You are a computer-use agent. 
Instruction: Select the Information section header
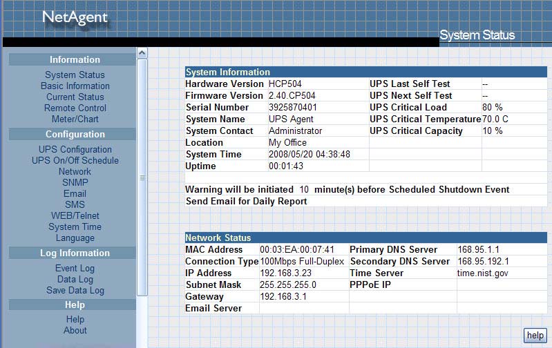point(73,60)
